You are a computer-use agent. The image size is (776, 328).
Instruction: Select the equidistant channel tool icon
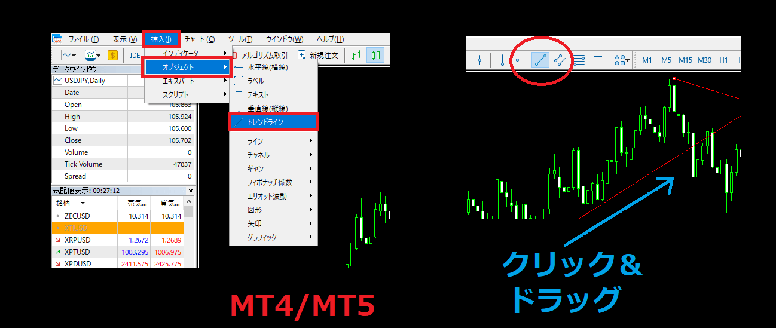(560, 60)
